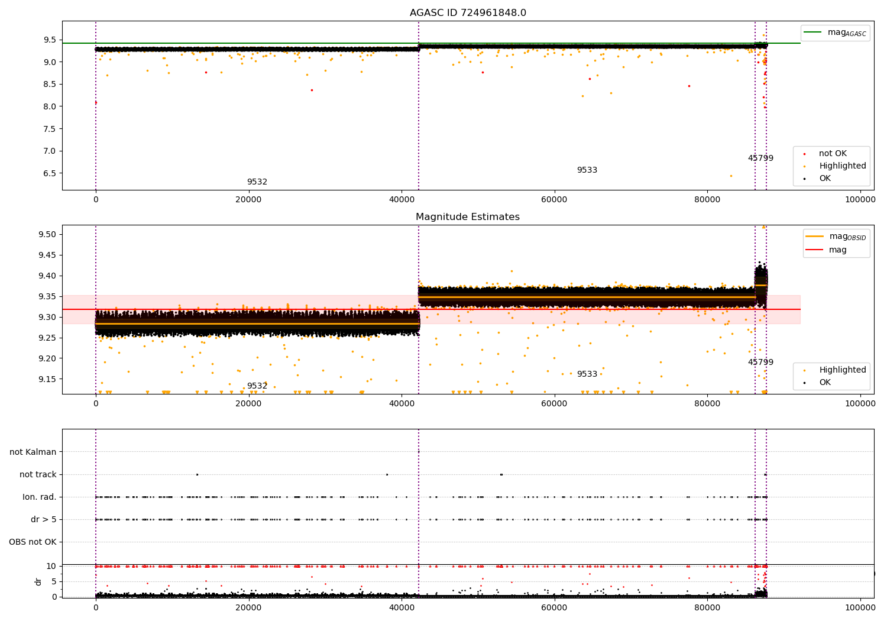
Task: Click the 'dr' y-axis label
Action: (38, 581)
